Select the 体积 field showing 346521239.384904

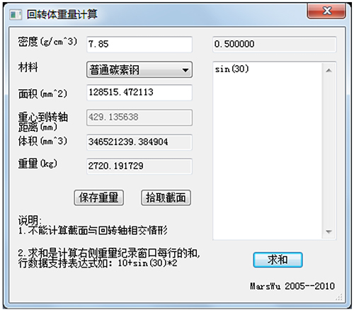(x=139, y=142)
